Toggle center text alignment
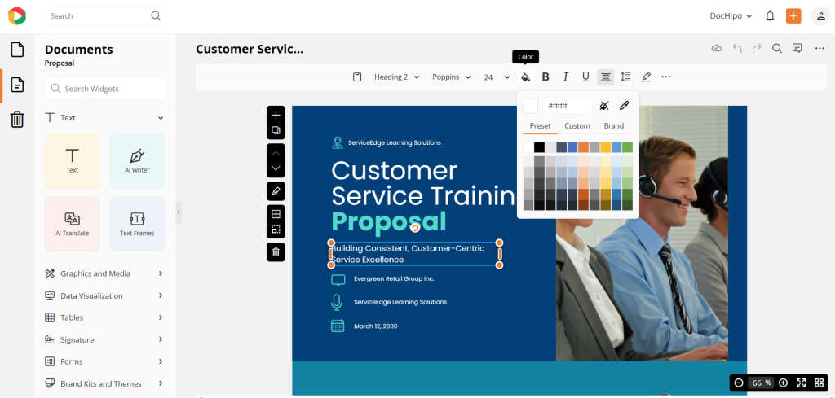 606,77
